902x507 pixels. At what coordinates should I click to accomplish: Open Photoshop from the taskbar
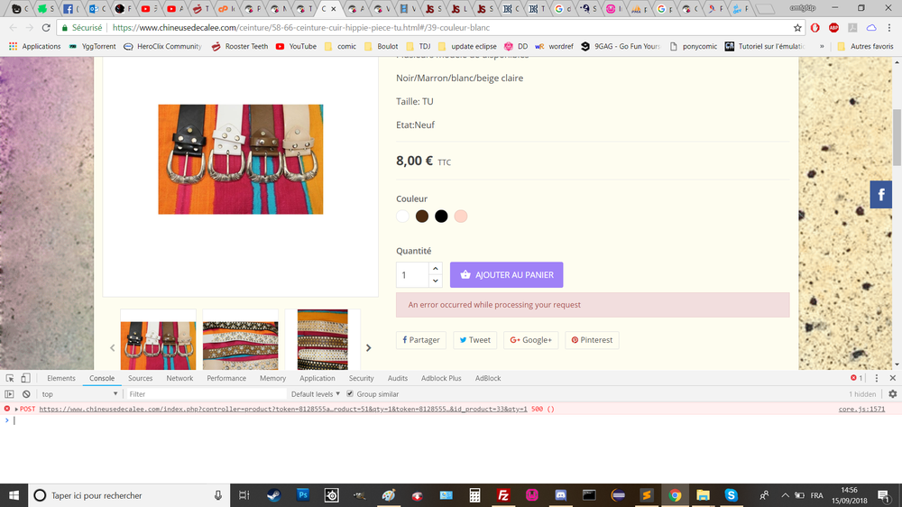pyautogui.click(x=302, y=495)
